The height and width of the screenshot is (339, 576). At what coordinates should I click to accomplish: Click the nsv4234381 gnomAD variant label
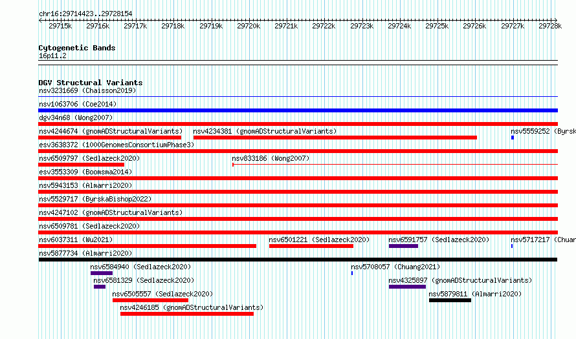[x=265, y=131]
